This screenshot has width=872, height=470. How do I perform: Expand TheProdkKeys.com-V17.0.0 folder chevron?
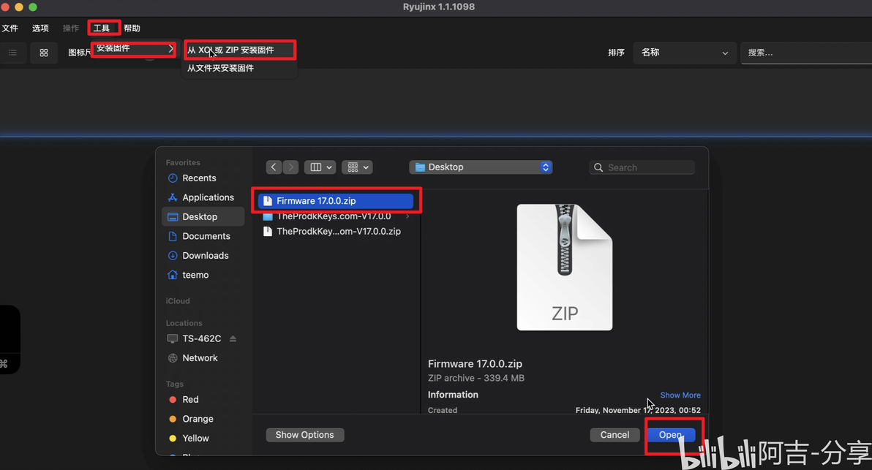[407, 216]
